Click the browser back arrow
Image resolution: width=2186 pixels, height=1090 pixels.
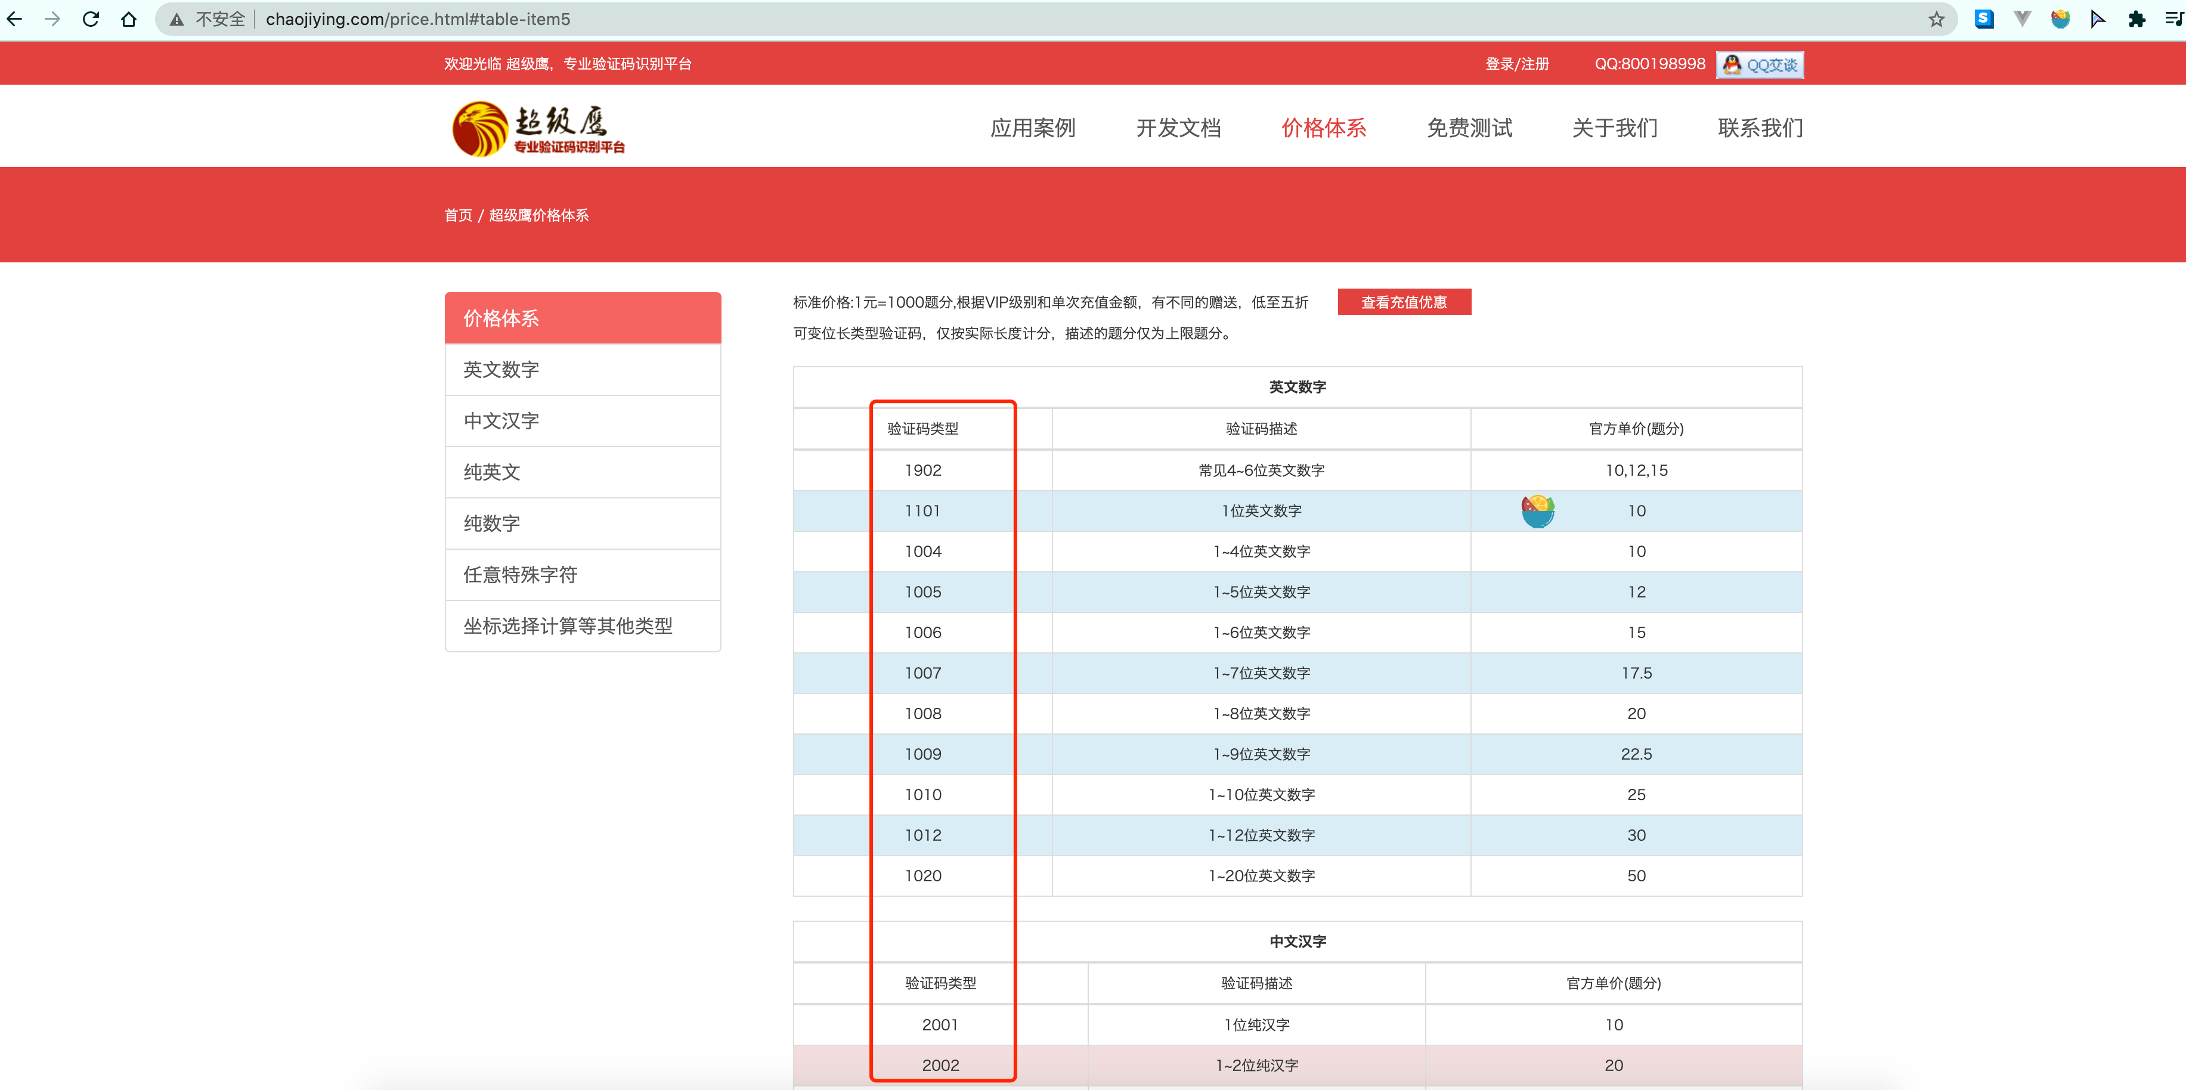click(14, 18)
